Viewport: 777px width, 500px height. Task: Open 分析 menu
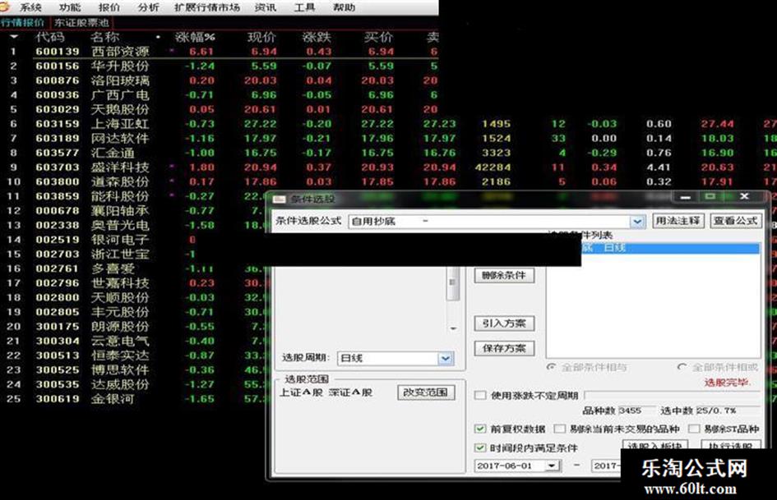148,7
